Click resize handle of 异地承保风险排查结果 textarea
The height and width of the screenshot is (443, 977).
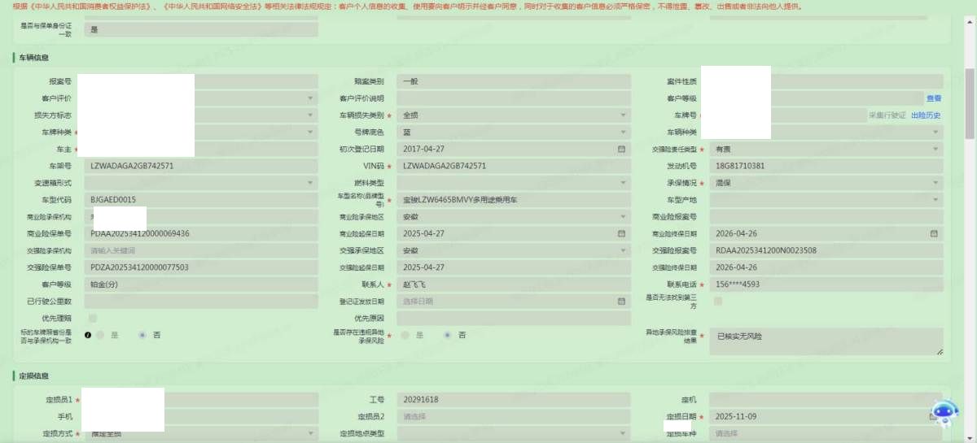click(x=940, y=351)
